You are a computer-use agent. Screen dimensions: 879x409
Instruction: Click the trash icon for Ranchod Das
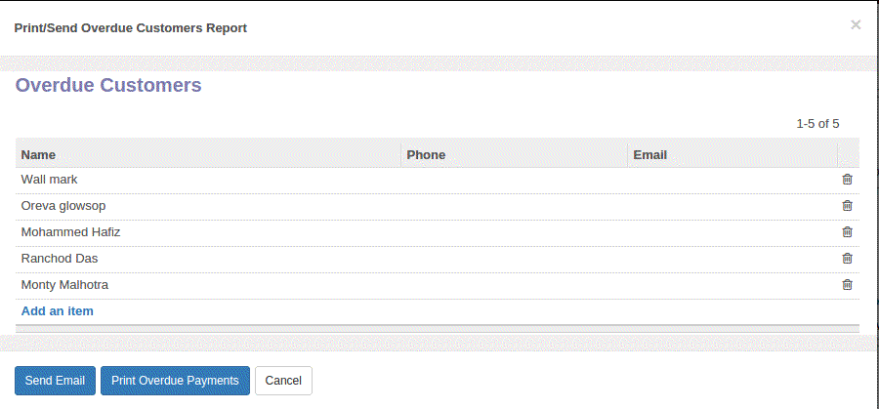pyautogui.click(x=847, y=259)
